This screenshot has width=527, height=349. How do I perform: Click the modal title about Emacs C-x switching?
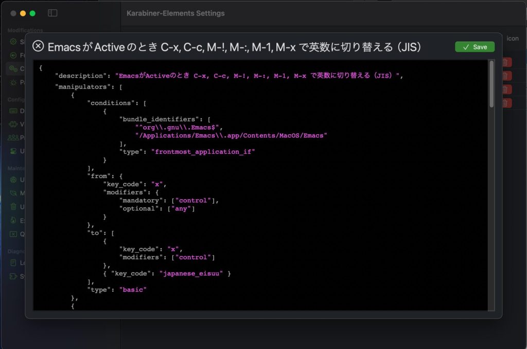234,47
